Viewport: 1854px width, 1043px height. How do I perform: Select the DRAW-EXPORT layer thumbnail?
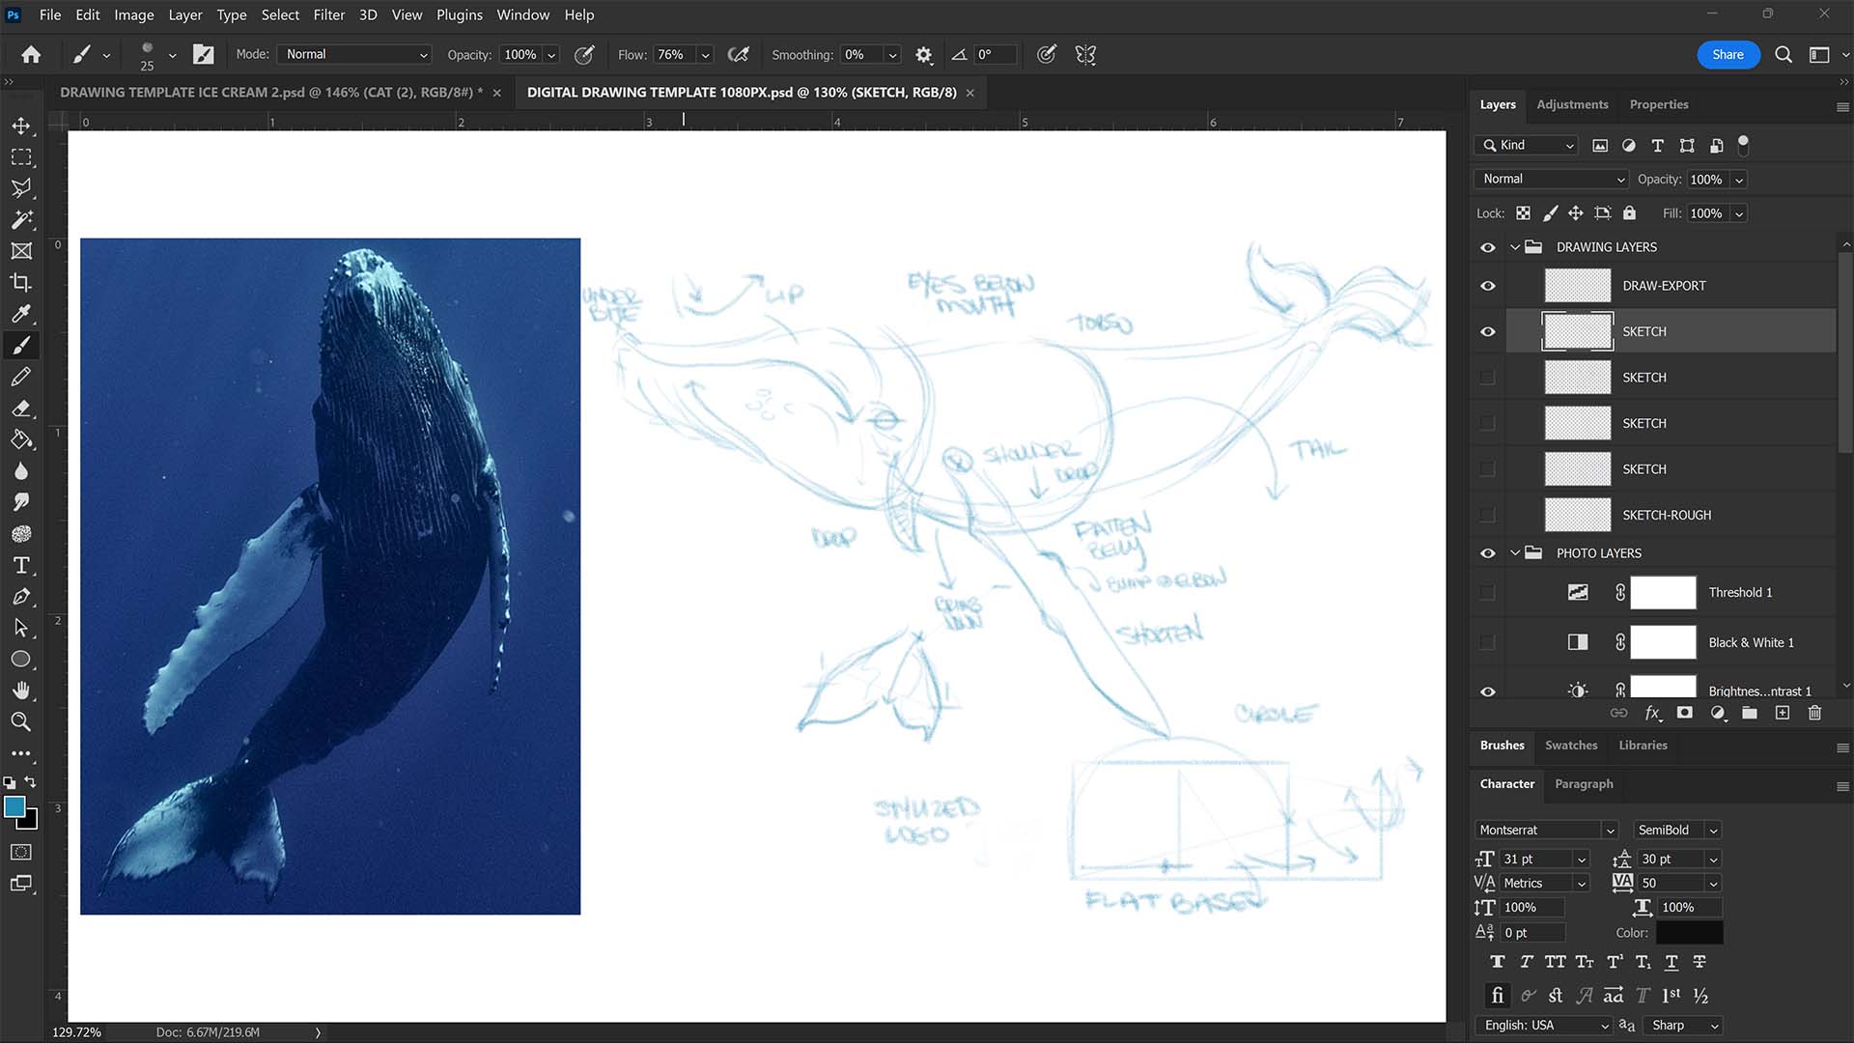(1577, 286)
